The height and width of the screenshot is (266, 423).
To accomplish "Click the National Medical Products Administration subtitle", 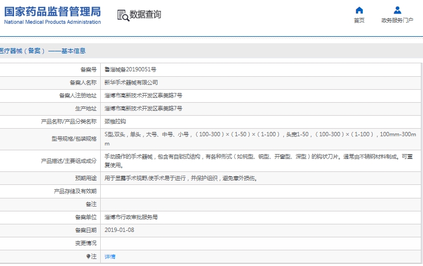I will [53, 22].
